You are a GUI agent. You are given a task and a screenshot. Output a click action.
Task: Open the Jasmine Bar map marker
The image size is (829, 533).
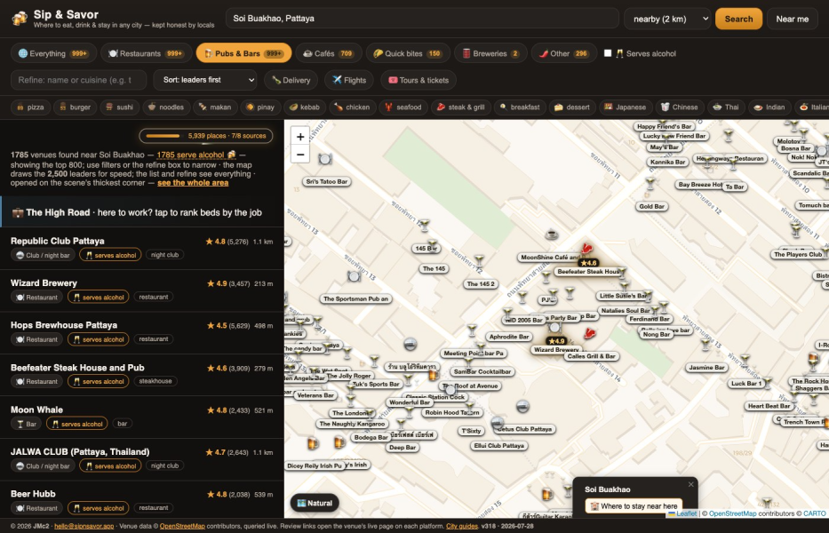click(x=707, y=368)
